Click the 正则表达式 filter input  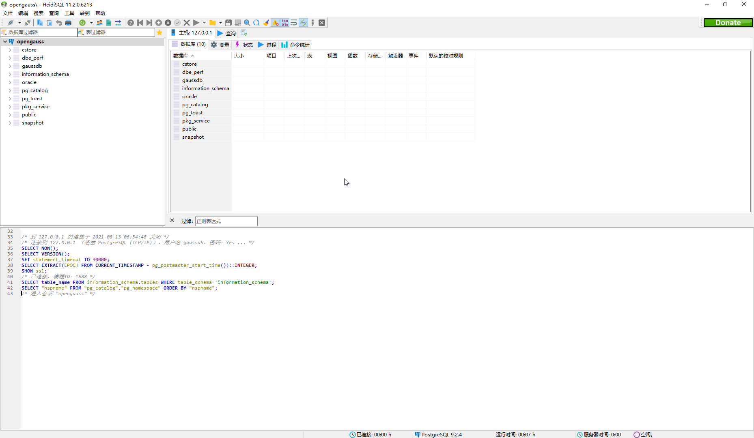[x=226, y=221]
